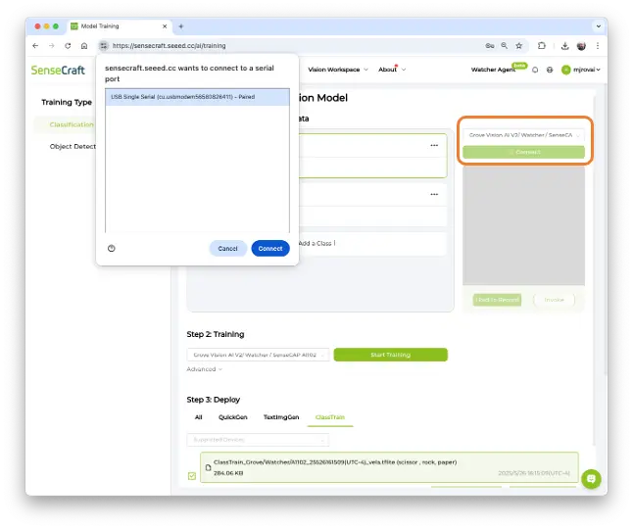
Task: Switch to the QuickGen tab
Action: pyautogui.click(x=232, y=416)
